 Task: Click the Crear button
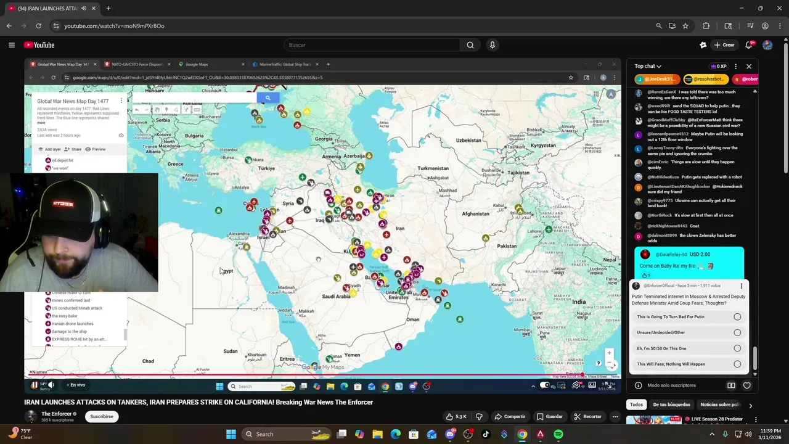point(724,45)
